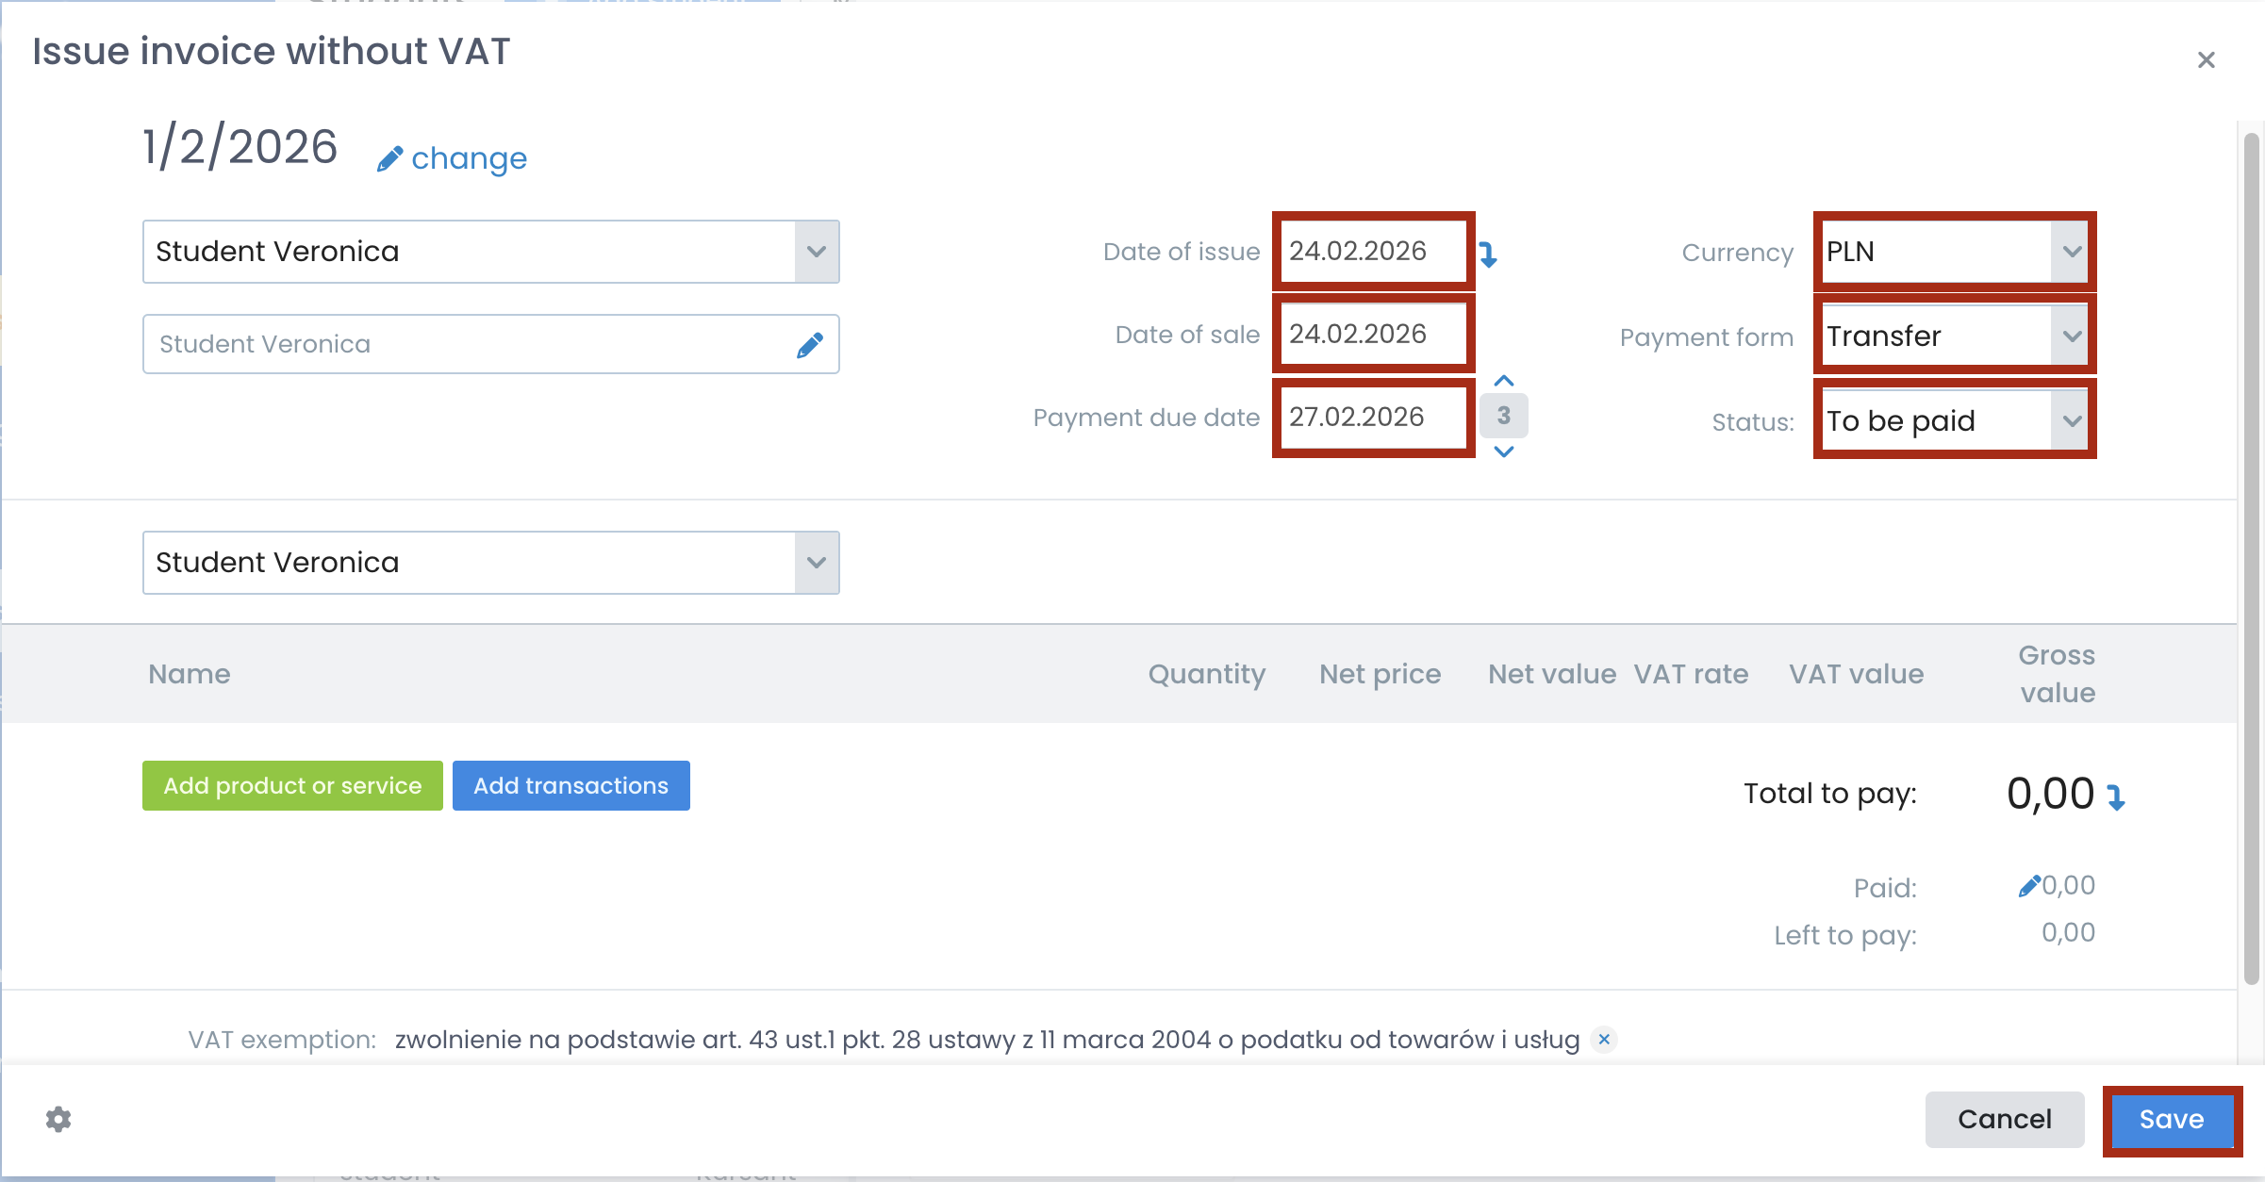Open top Student Veronica client dropdown
Screen dimensions: 2265x1182
(x=817, y=252)
